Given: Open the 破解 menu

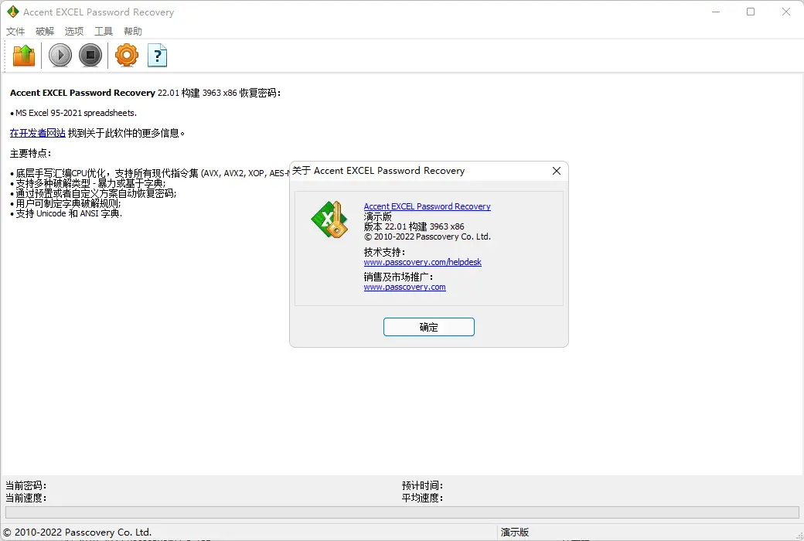Looking at the screenshot, I should tap(45, 31).
